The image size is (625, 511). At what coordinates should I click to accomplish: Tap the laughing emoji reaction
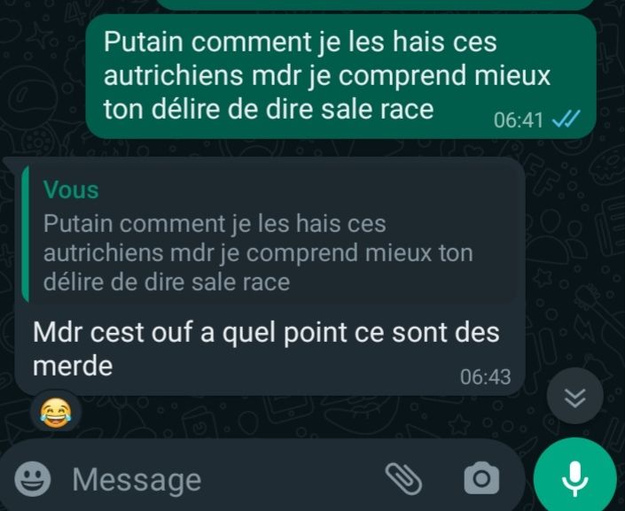pyautogui.click(x=56, y=412)
